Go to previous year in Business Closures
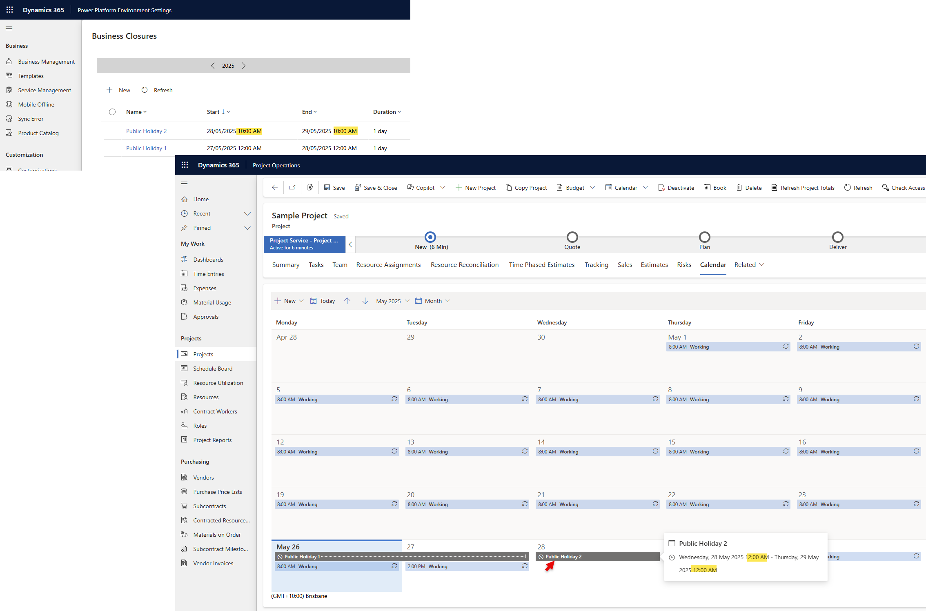 tap(213, 66)
